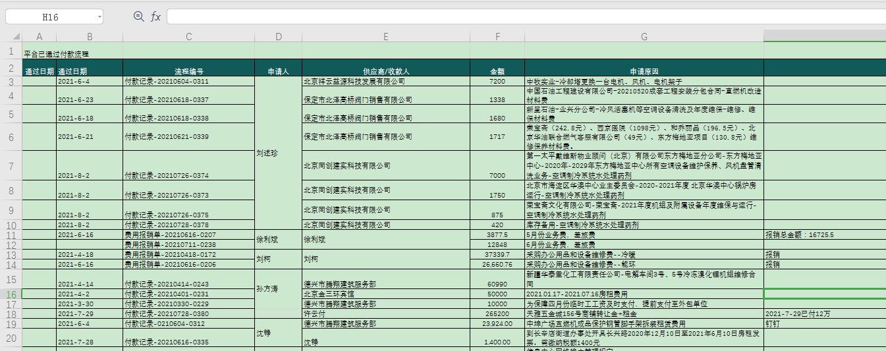Screen dimensions: 886x351
Task: Select cell 付款记录-20210618-0337
Action: click(x=189, y=95)
